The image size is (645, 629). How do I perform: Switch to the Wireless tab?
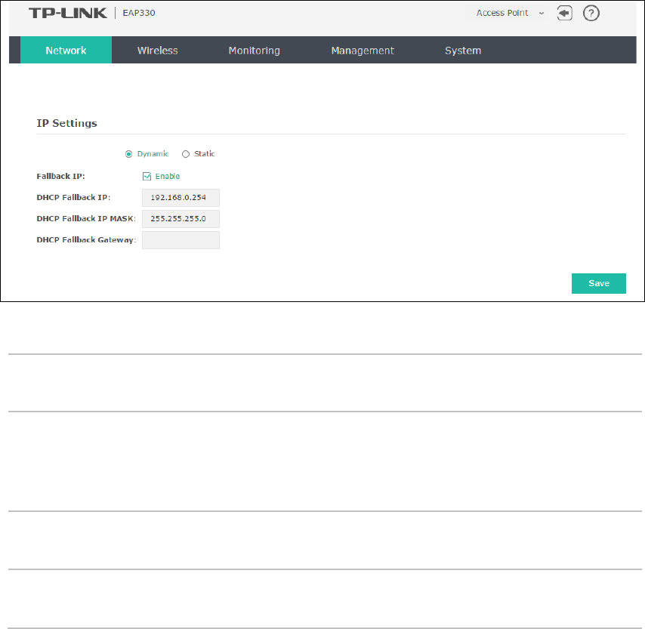(x=158, y=50)
